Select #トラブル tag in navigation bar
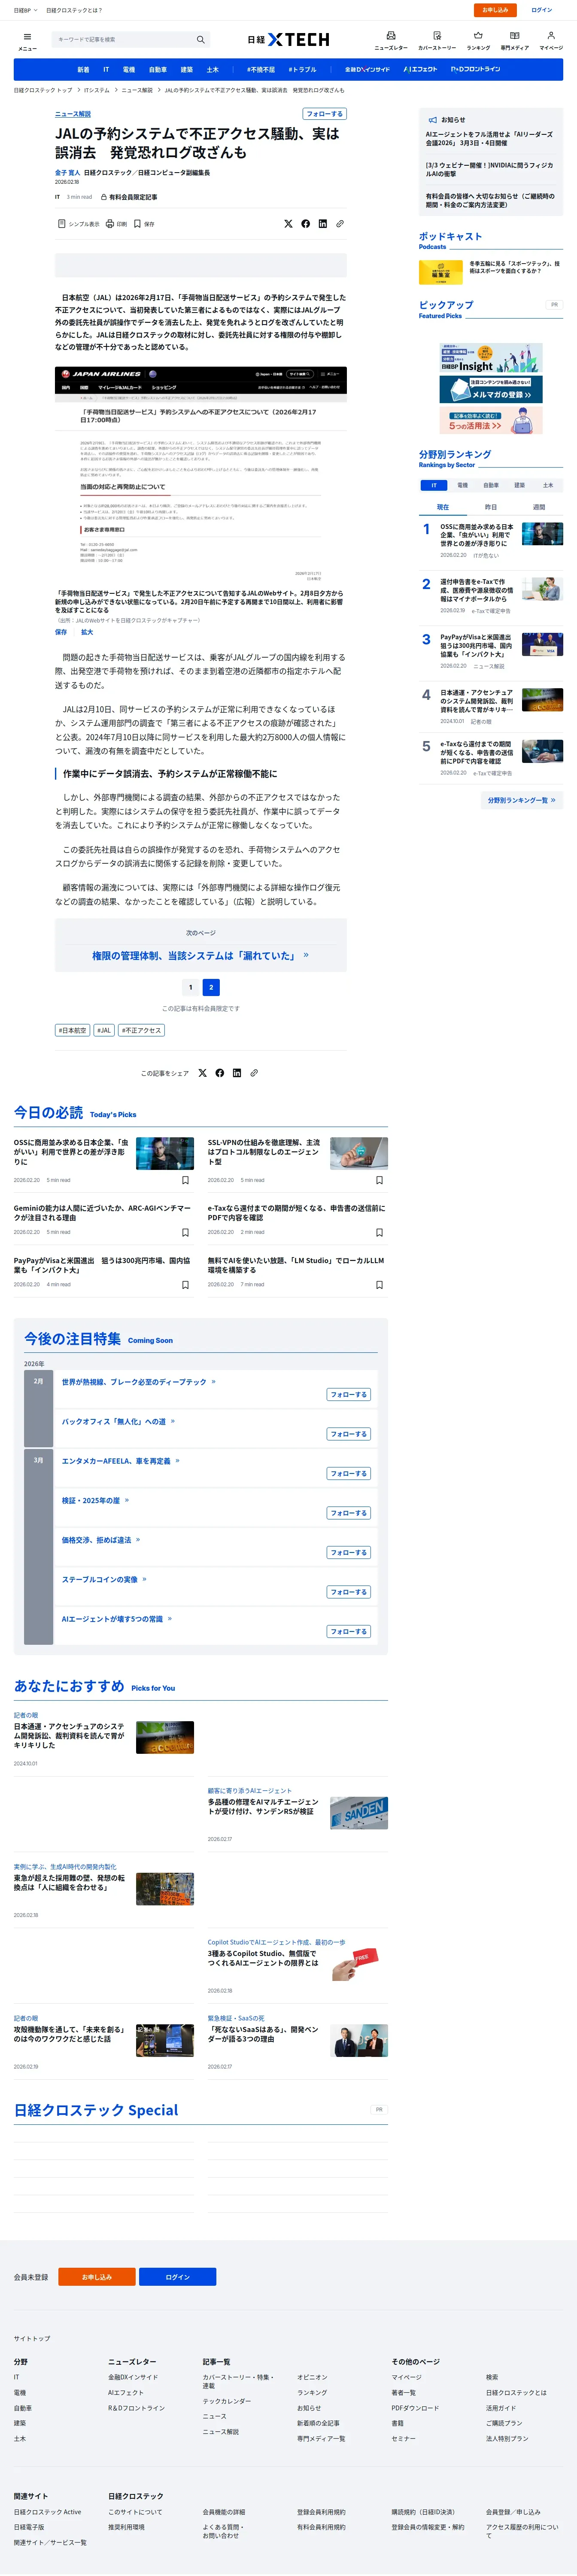Screen dimensions: 577x2576 (x=303, y=70)
